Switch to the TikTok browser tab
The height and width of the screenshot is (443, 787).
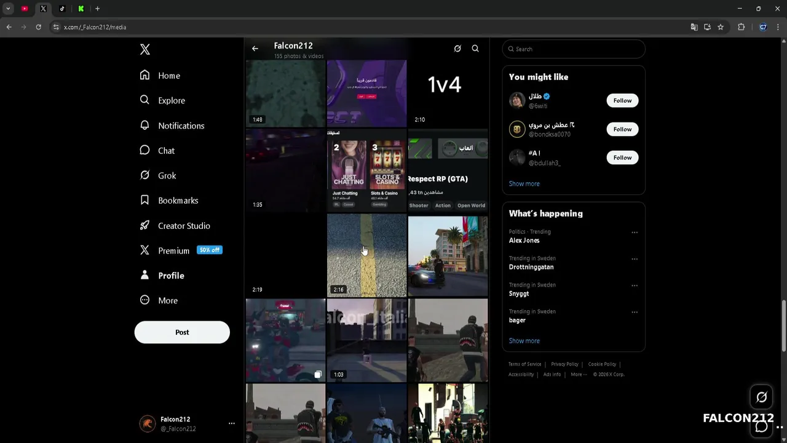tap(62, 9)
